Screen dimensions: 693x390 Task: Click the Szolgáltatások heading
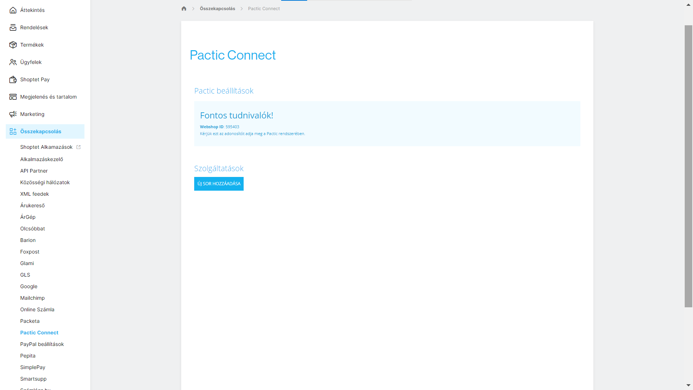click(x=219, y=168)
